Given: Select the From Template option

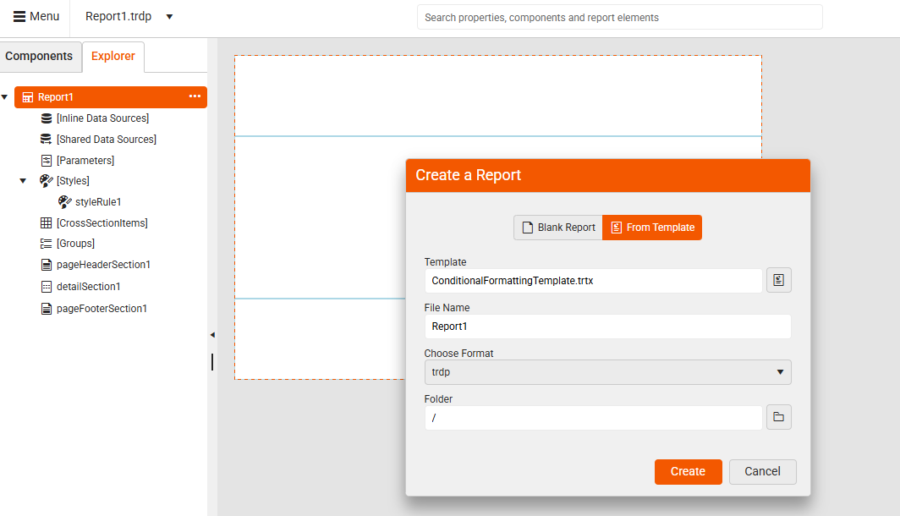Looking at the screenshot, I should (x=651, y=227).
